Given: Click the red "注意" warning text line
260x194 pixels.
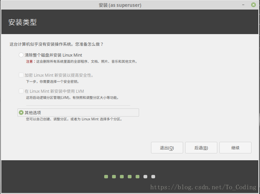Looking at the screenshot, I should (x=82, y=62).
